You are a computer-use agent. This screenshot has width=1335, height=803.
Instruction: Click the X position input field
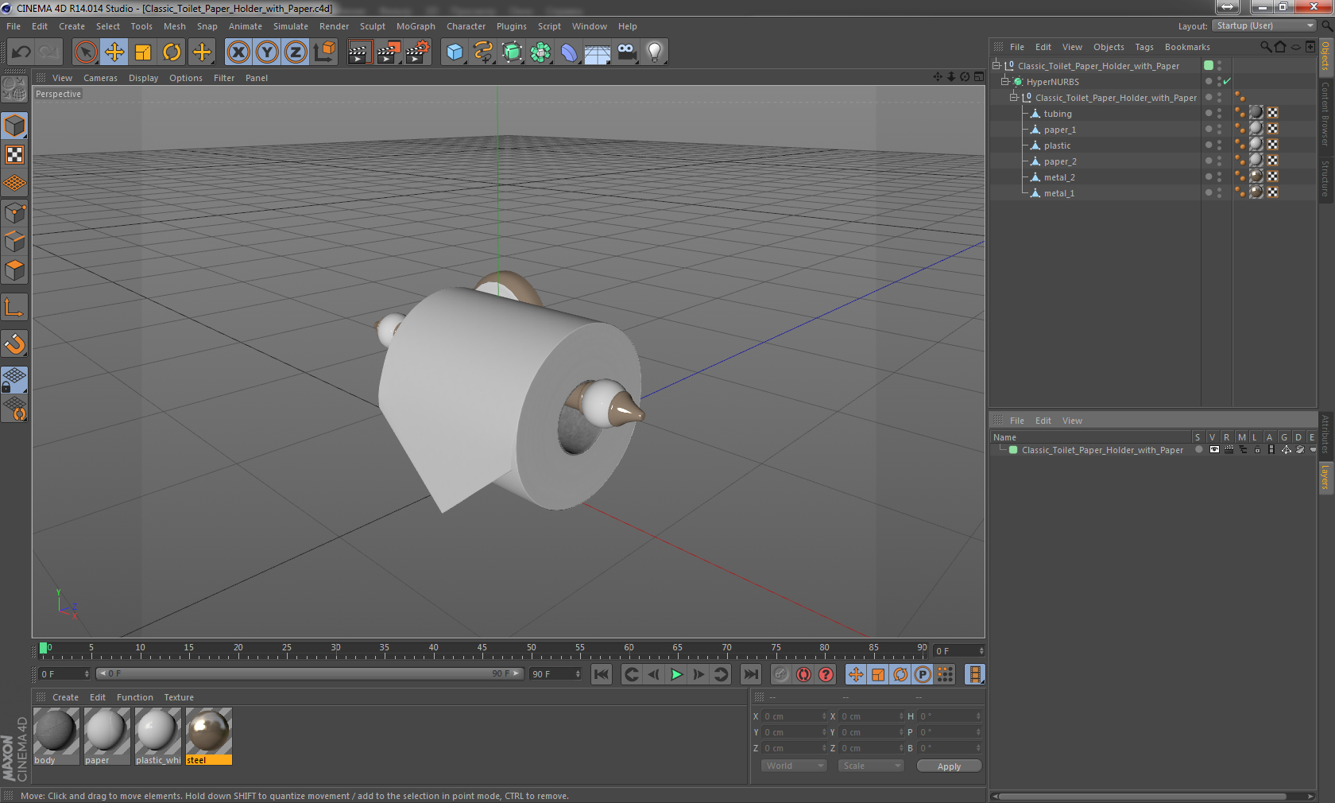click(x=795, y=716)
